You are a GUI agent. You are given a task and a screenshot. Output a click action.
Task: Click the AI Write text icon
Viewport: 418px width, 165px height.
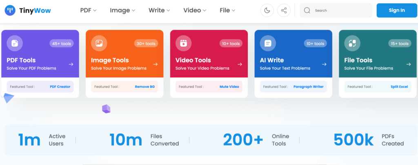click(x=268, y=43)
